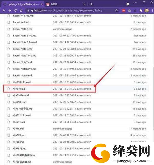This screenshot has height=165, width=154.
Task: Click file icon beside 小米10.md
Action: pos(9,89)
